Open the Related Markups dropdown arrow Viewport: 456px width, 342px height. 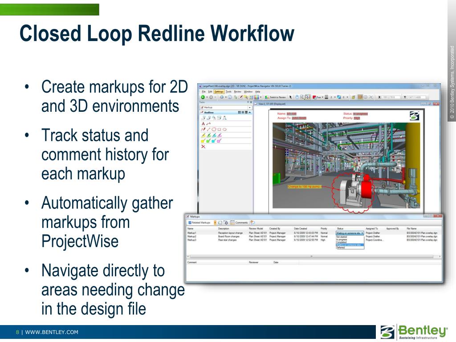[215, 223]
